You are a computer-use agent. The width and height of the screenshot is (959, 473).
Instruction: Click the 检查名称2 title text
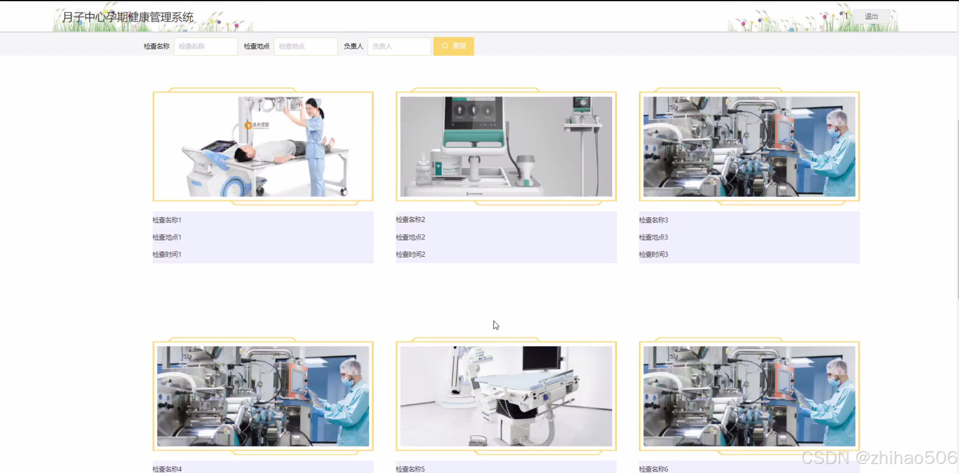(x=410, y=220)
